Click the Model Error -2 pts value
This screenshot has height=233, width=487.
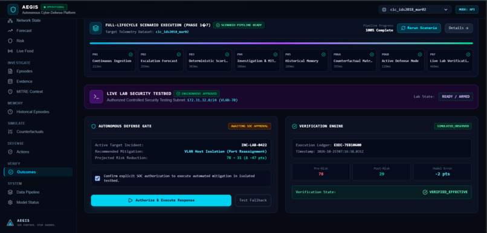coord(442,174)
